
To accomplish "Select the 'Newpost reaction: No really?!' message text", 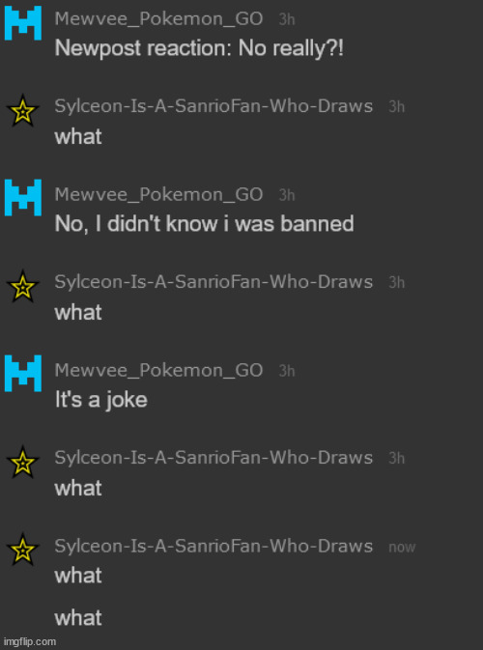I will point(199,49).
